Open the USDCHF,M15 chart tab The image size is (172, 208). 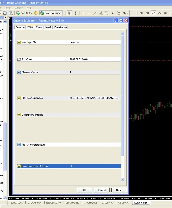[35, 203]
